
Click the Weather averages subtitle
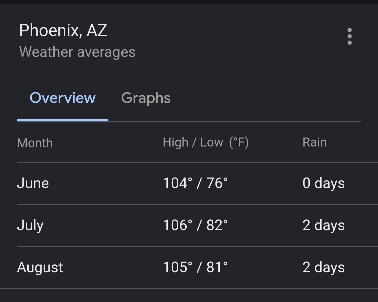pyautogui.click(x=77, y=52)
